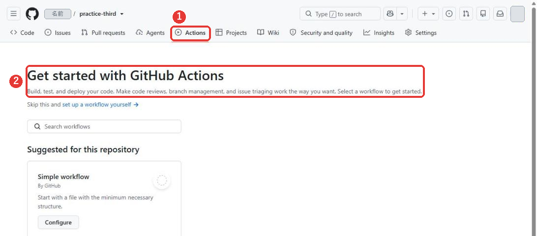537x236 pixels.
Task: Open the Agents tab
Action: (150, 32)
